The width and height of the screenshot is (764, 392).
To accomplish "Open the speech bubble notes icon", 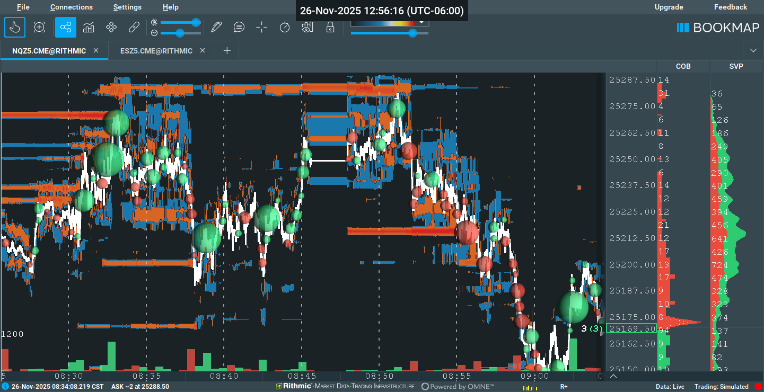I will (x=239, y=27).
